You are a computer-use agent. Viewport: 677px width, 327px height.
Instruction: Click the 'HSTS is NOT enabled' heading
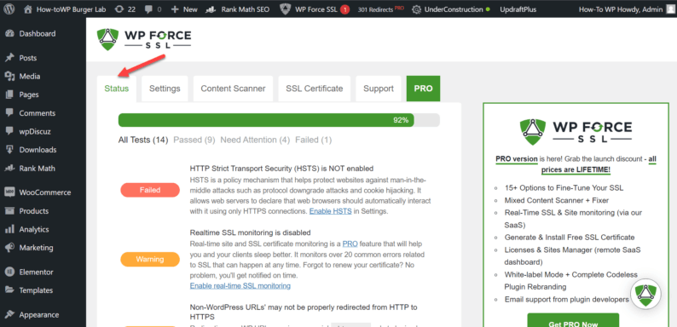[x=281, y=169]
